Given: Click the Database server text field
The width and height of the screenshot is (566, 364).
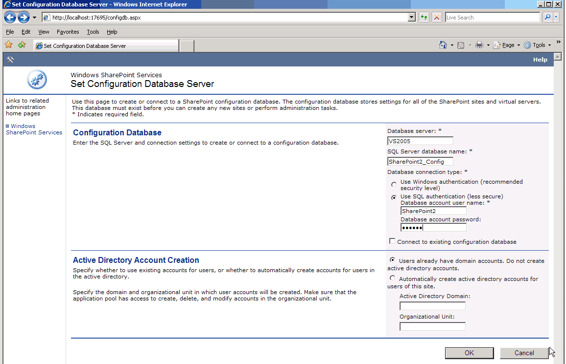Looking at the screenshot, I should tap(420, 141).
